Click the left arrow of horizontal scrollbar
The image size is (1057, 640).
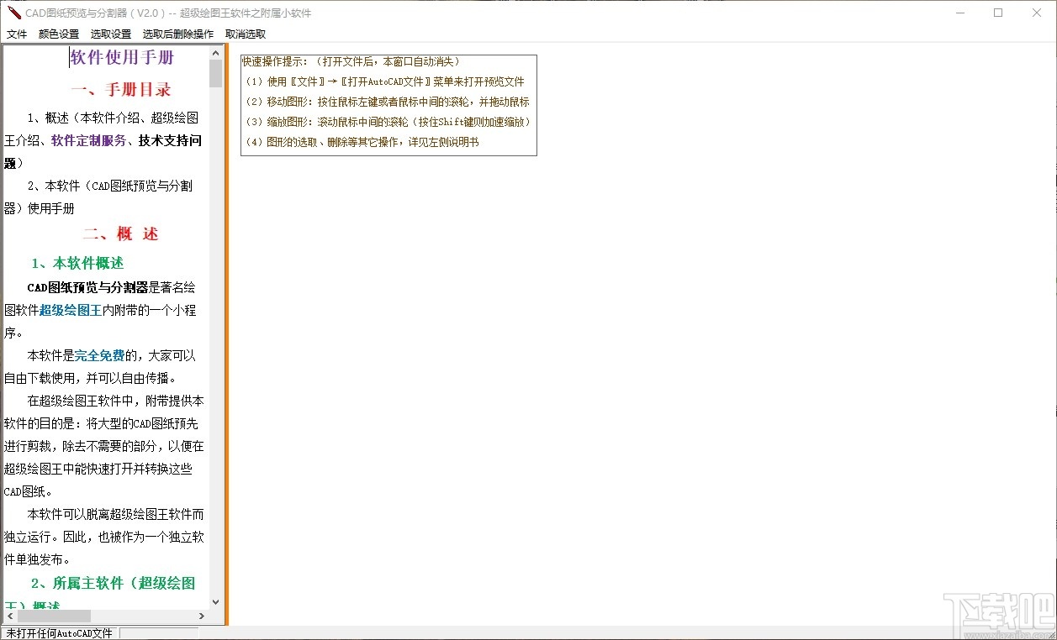[x=8, y=616]
